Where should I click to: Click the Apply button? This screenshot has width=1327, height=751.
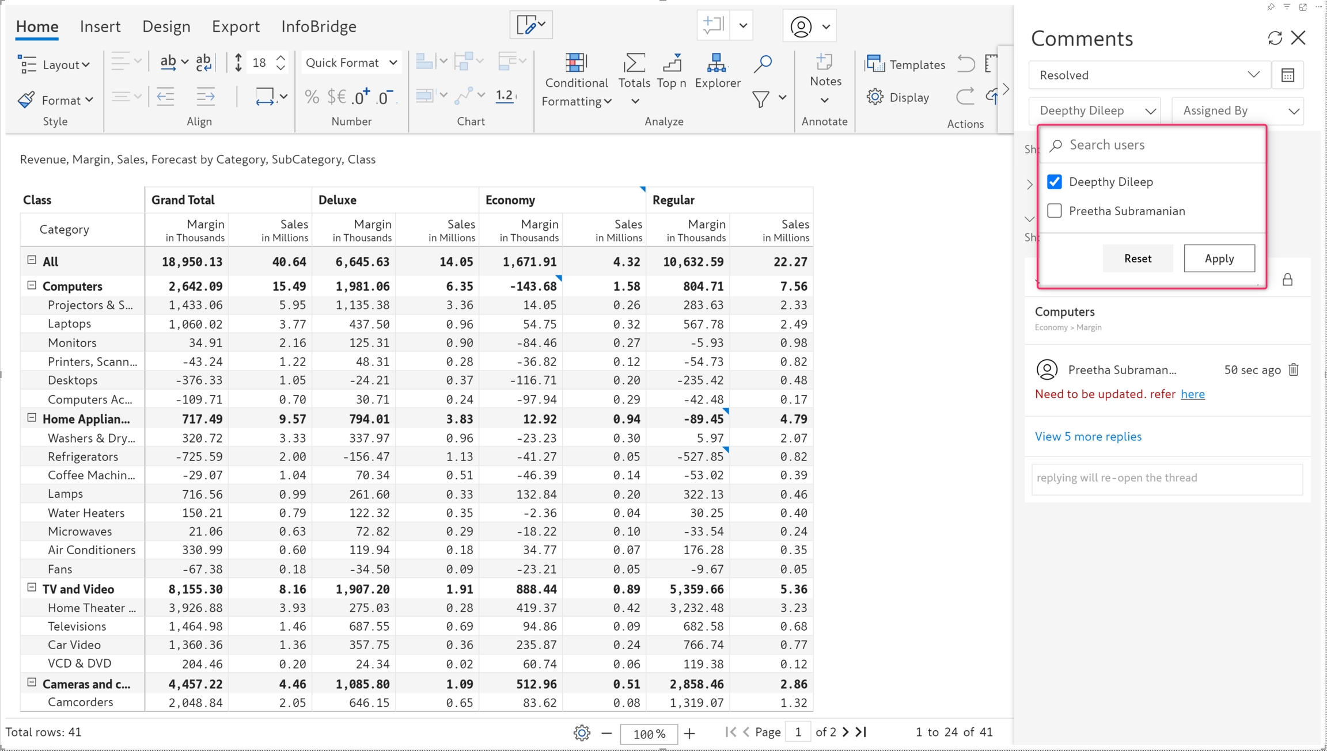point(1219,258)
